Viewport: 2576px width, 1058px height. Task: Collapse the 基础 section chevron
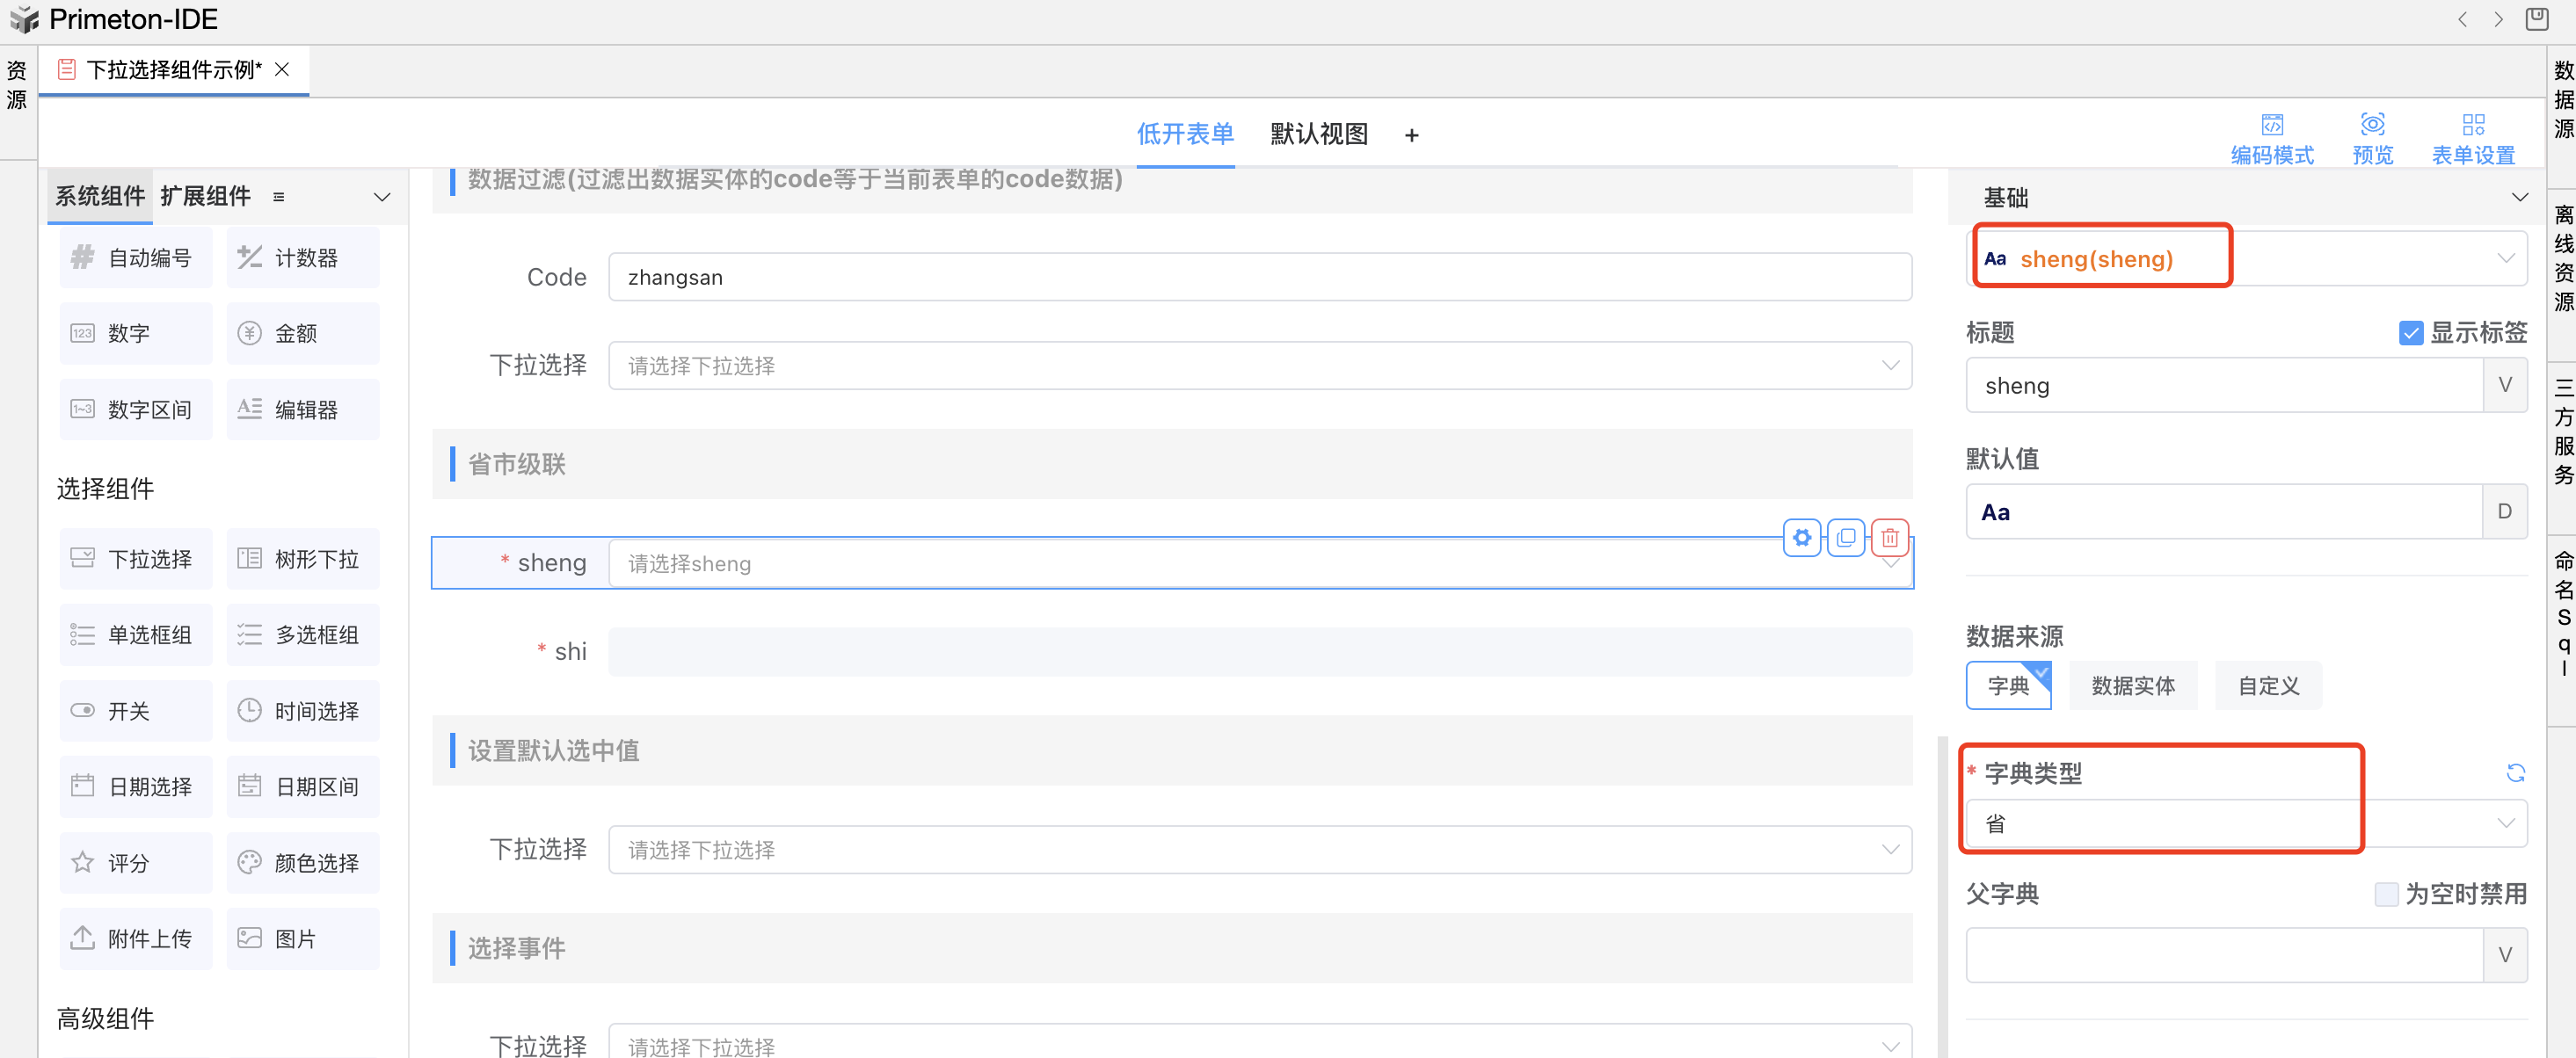tap(2519, 197)
